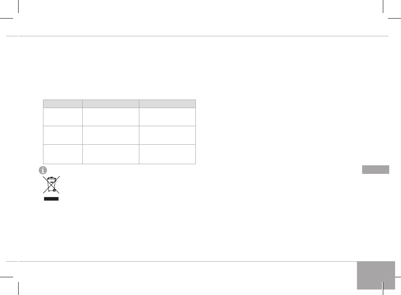The width and height of the screenshot is (401, 295).
Task: Click the black bar under the bin symbol
Action: pos(51,199)
